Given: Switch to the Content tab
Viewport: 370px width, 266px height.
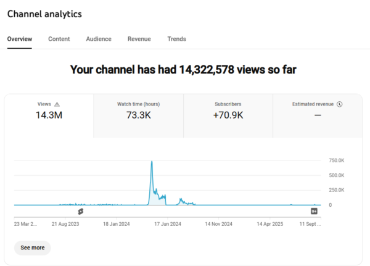Looking at the screenshot, I should [59, 39].
